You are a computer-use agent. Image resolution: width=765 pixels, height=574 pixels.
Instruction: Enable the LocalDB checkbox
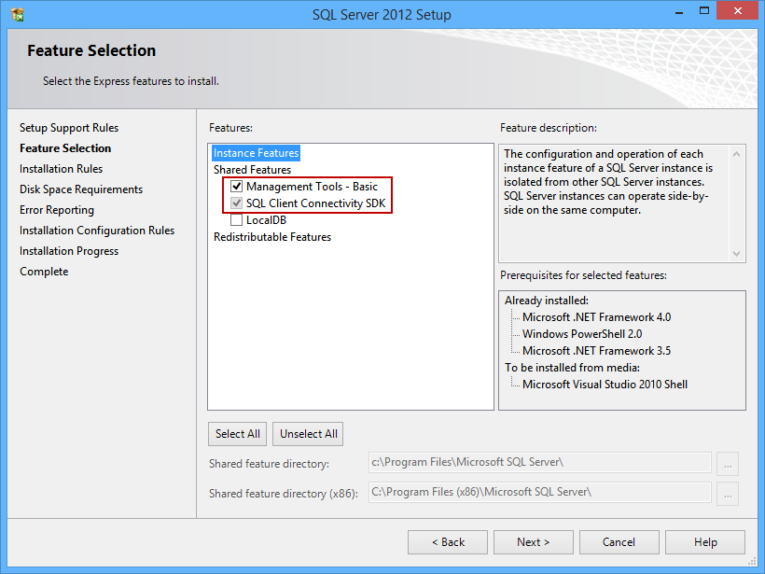point(236,219)
